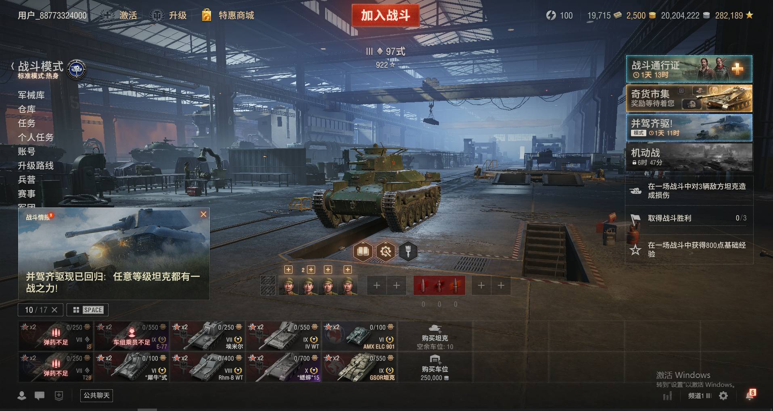
Task: Open the tank module research gear icon
Action: coord(386,251)
